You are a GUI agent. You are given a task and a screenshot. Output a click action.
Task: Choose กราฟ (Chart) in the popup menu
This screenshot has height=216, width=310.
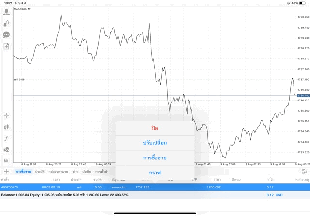(155, 172)
